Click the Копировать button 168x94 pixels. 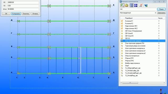[x=16, y=14]
